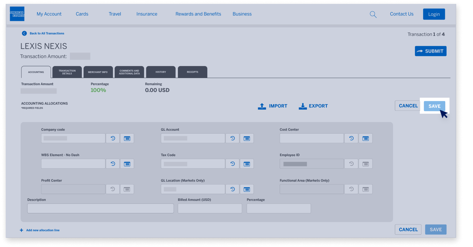Import accounting allocations

coord(273,106)
